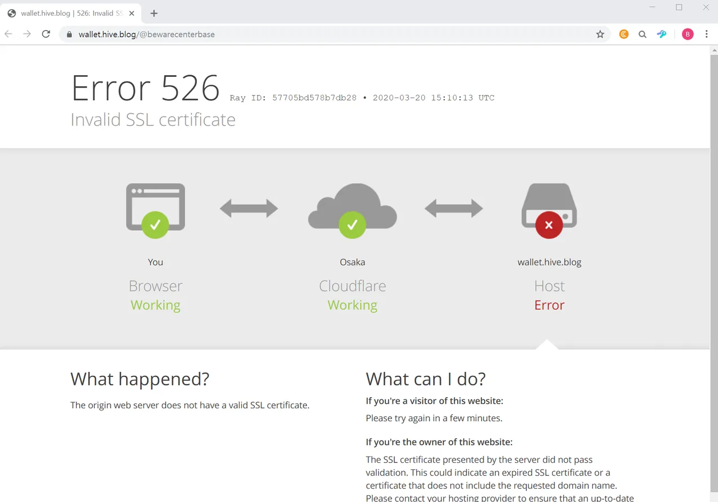Image resolution: width=718 pixels, height=502 pixels.
Task: Click the Osaka location label
Action: click(x=352, y=262)
